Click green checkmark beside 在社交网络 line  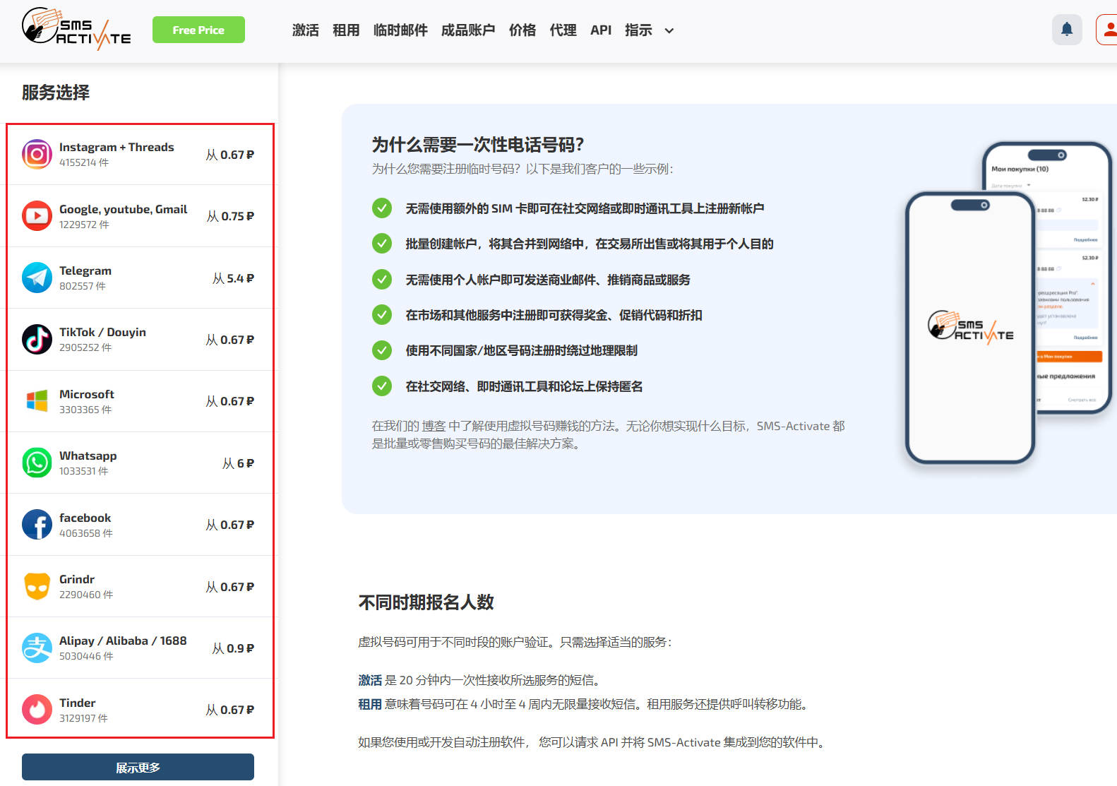point(382,386)
